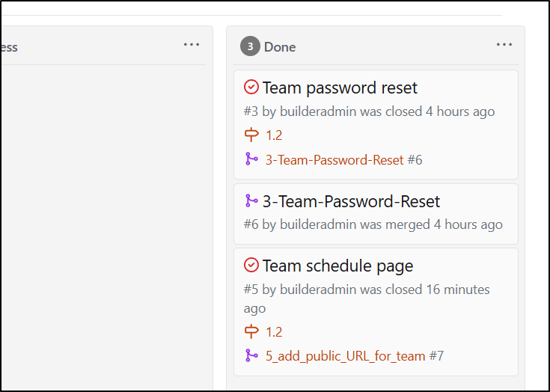Open options menu of the In progress column

click(192, 45)
